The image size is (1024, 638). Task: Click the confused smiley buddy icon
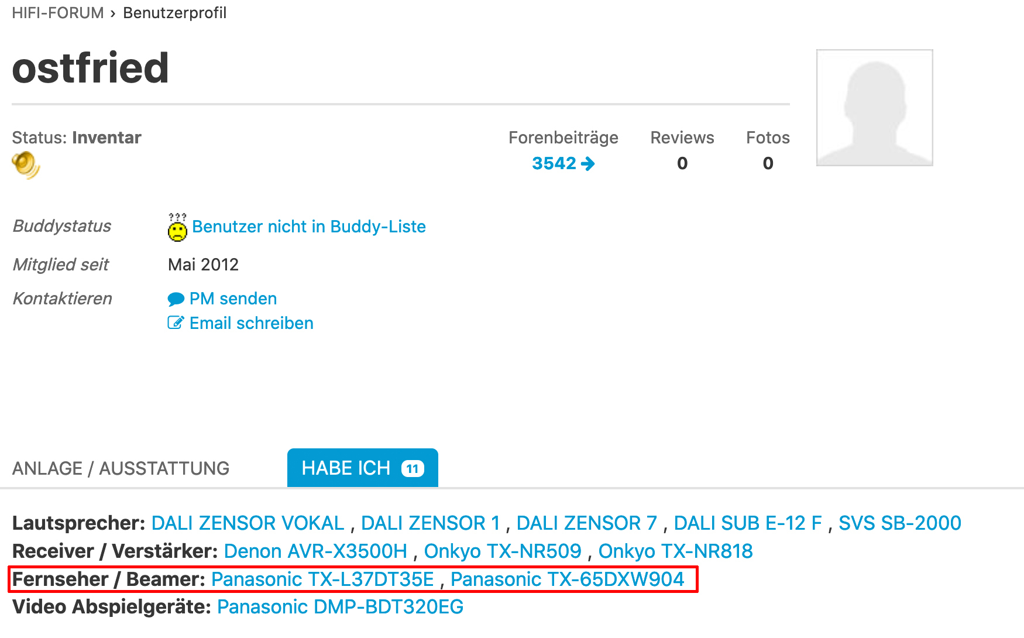click(177, 228)
